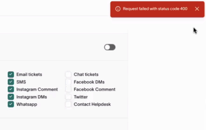206x130 pixels.
Task: Enable the Facebook DMs checkbox
Action: [68, 82]
